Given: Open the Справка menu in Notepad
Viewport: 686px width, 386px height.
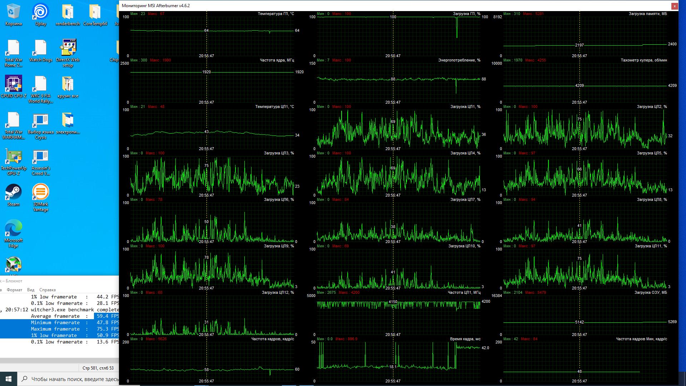Looking at the screenshot, I should [x=48, y=290].
